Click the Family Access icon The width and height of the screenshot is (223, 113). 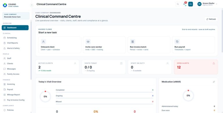click(5, 74)
